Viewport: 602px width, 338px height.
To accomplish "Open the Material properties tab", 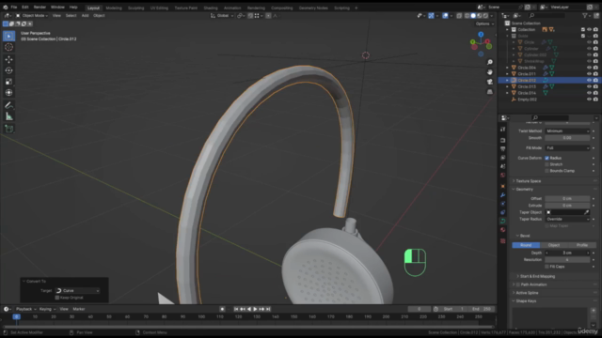I will (503, 229).
